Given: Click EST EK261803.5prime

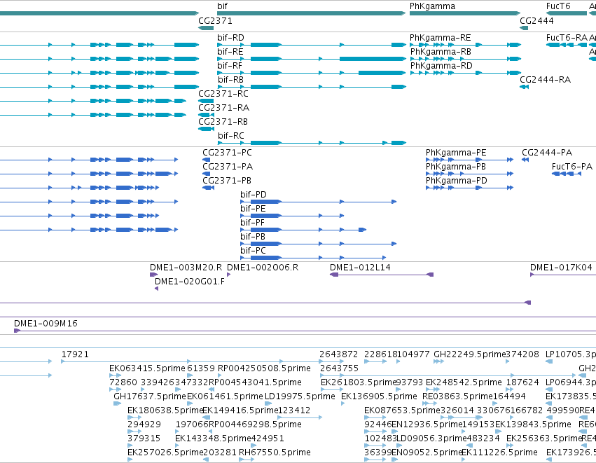Looking at the screenshot, I should tap(332, 389).
